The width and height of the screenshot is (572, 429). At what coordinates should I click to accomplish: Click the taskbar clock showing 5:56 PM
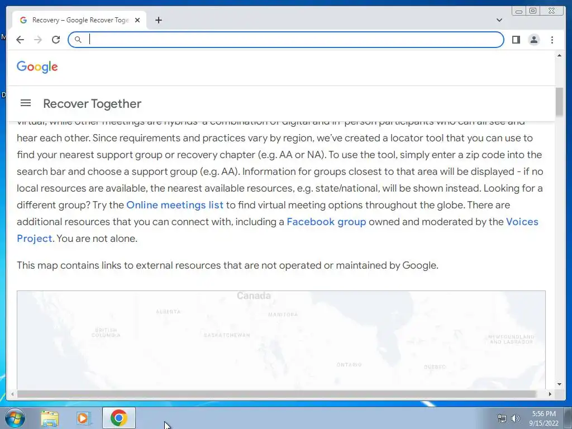tap(544, 418)
